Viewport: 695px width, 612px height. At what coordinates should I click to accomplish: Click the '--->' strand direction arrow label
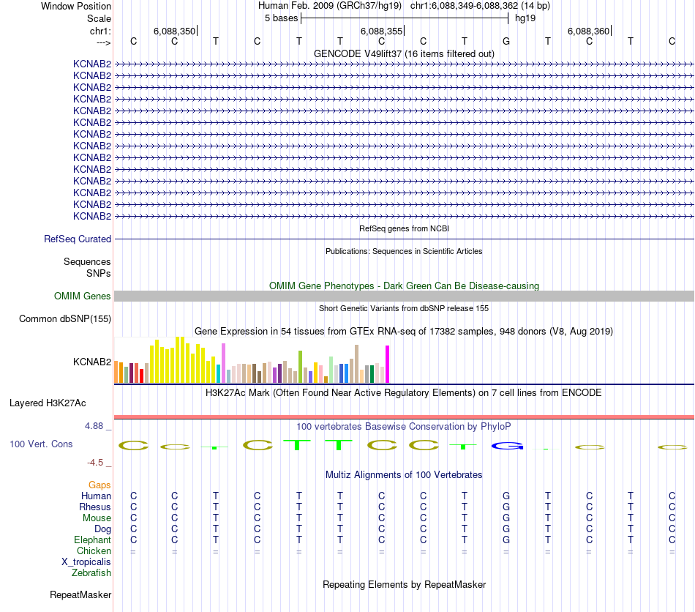[x=104, y=42]
